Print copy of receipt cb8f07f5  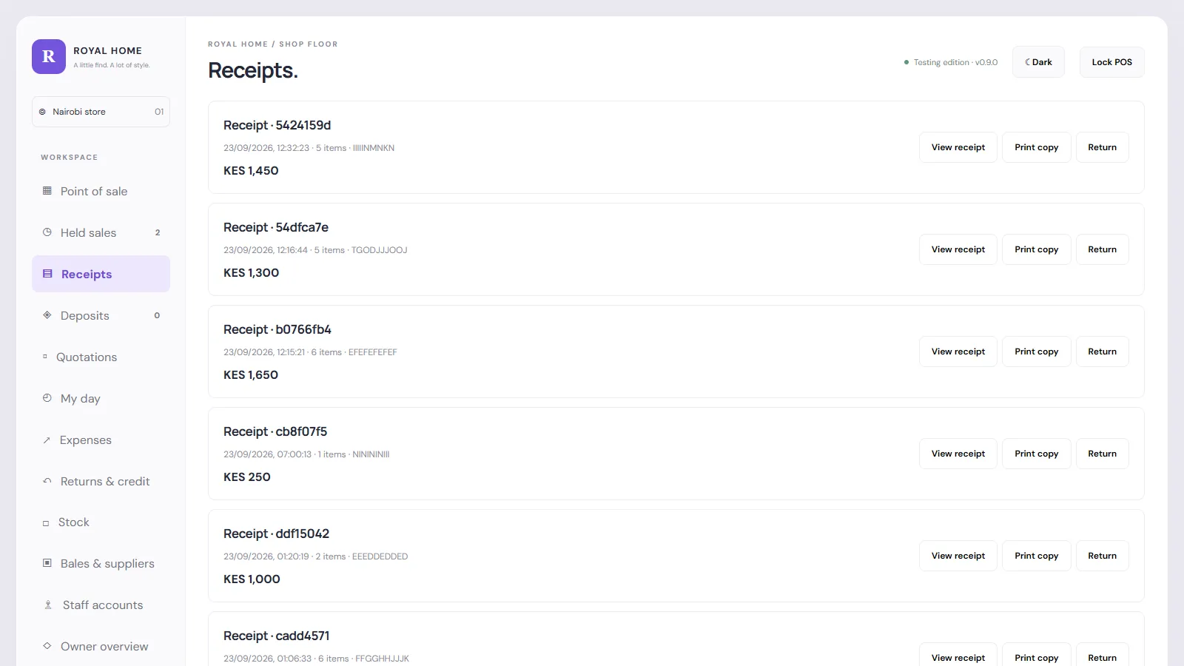pos(1037,454)
